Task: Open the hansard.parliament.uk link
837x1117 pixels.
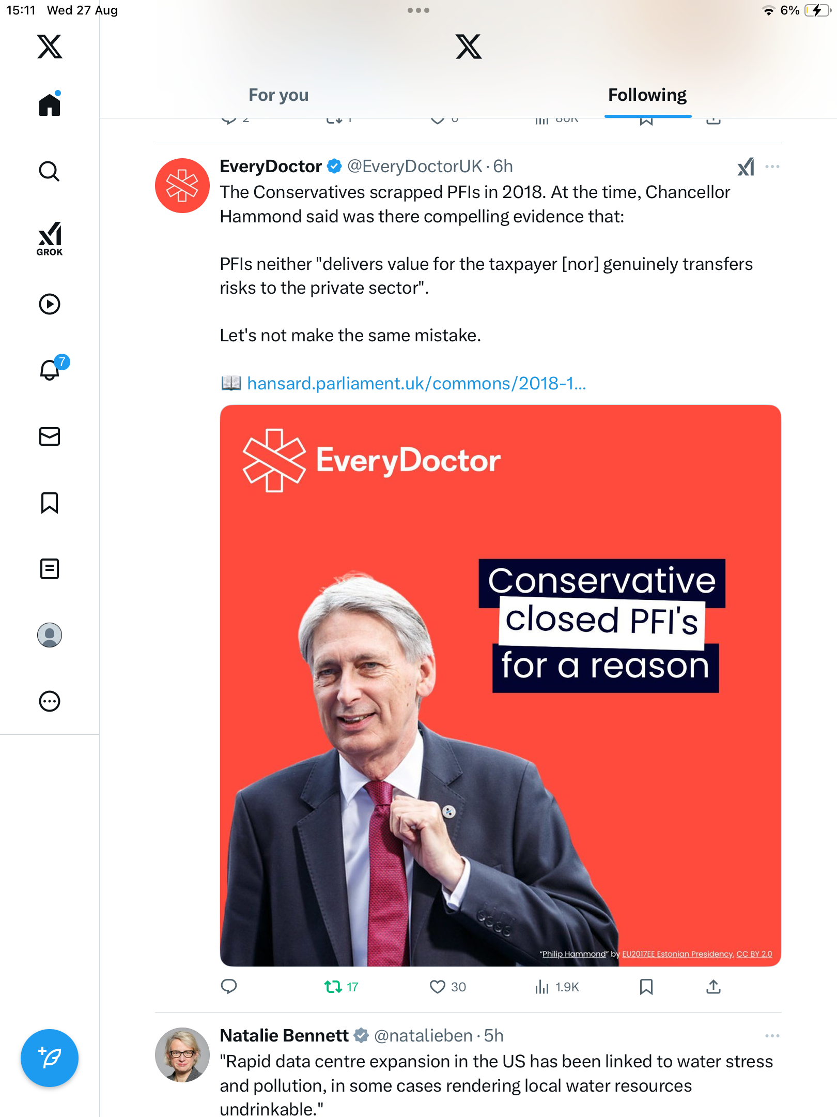Action: 416,384
